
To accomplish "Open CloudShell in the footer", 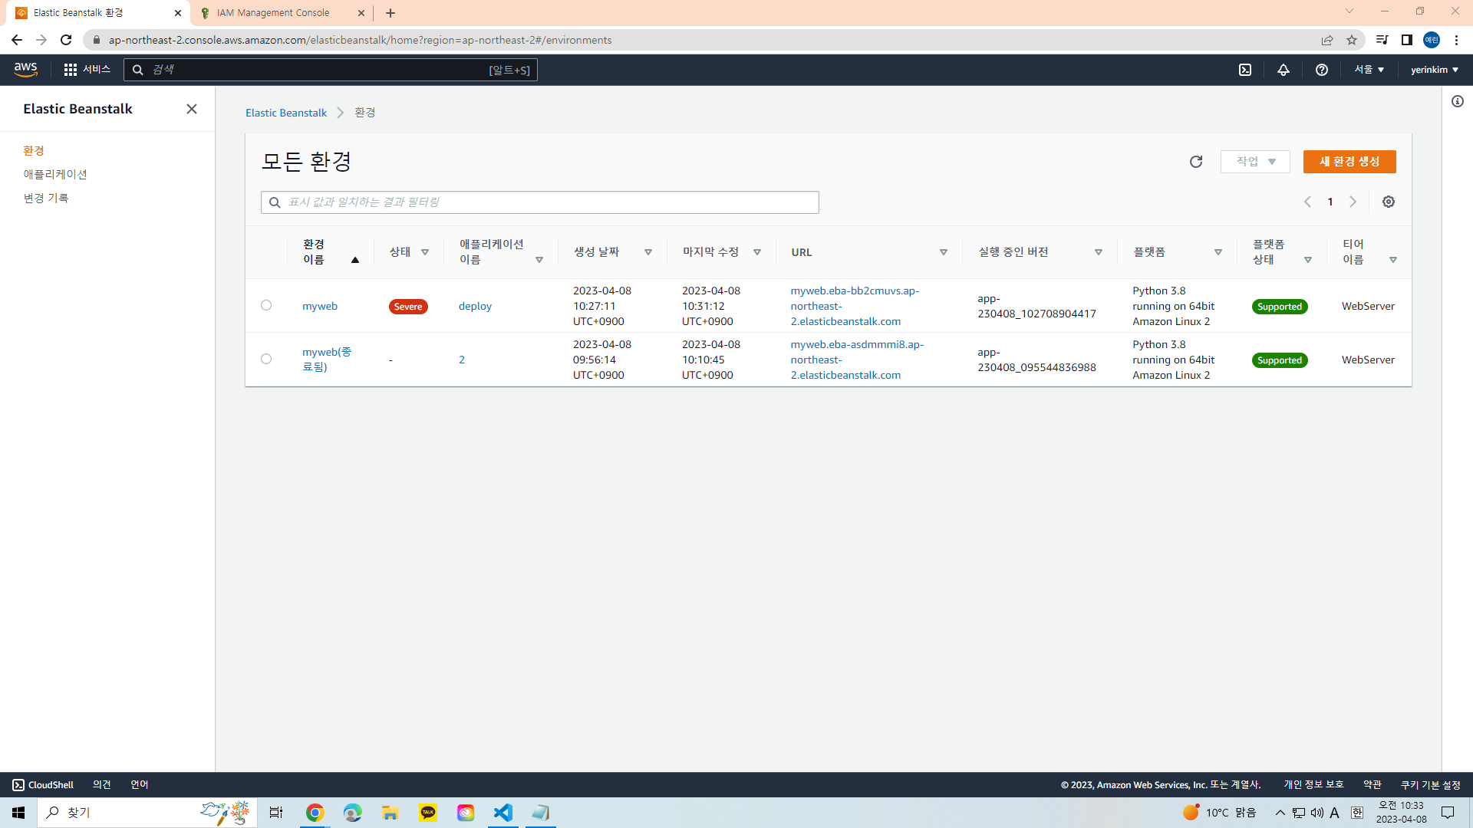I will pos(43,784).
